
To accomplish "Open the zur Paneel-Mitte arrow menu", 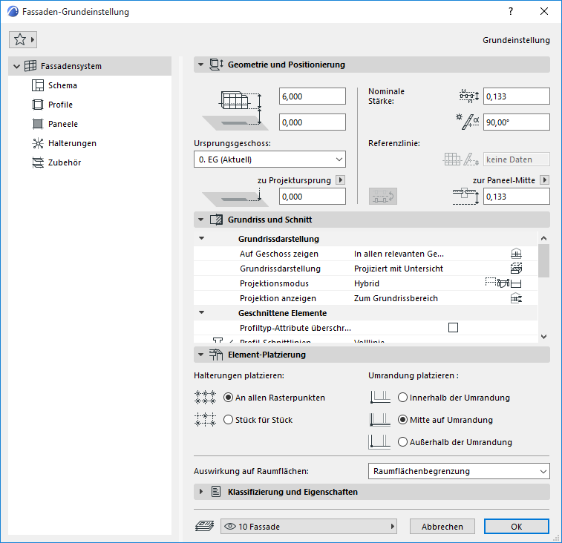I will coord(545,180).
